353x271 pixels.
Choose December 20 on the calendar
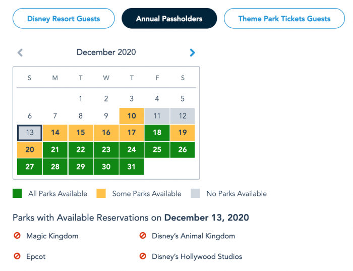30,149
